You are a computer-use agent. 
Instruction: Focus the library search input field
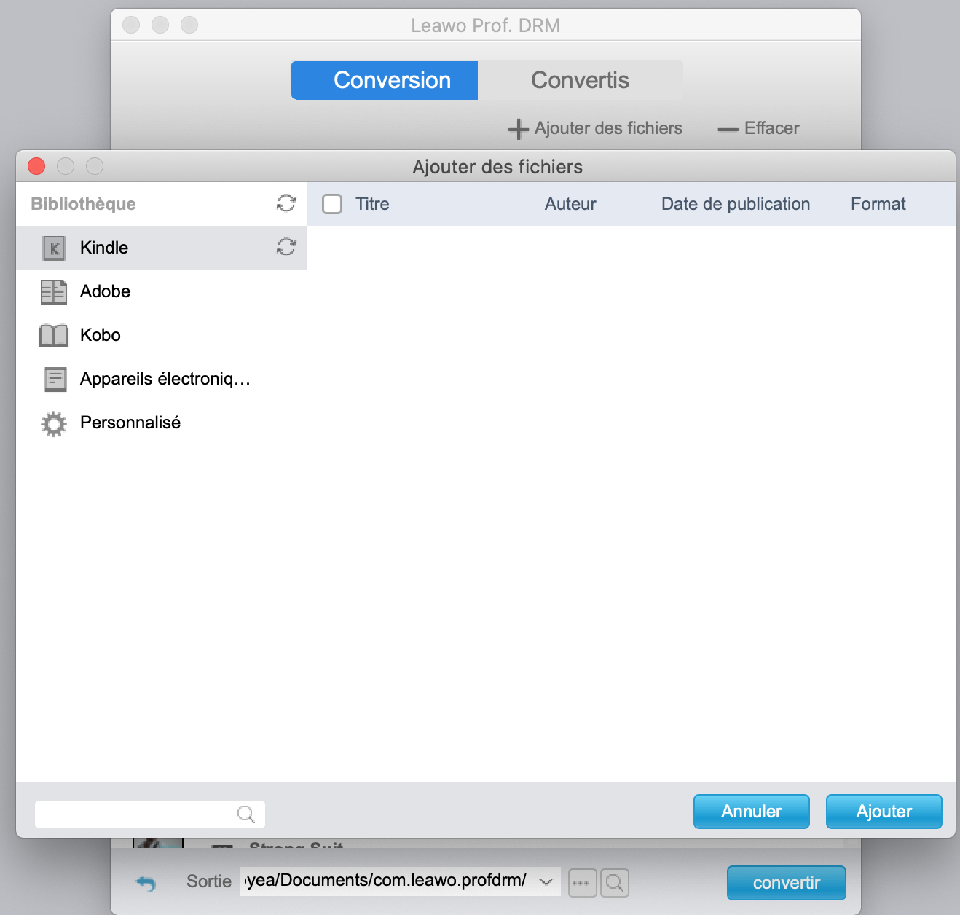pos(150,814)
